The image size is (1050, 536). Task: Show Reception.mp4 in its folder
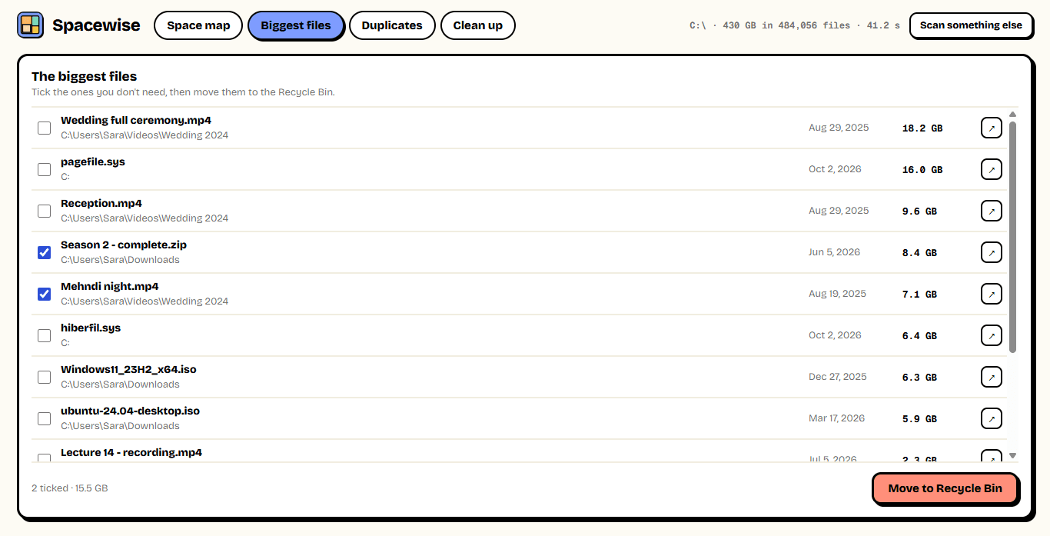point(992,211)
